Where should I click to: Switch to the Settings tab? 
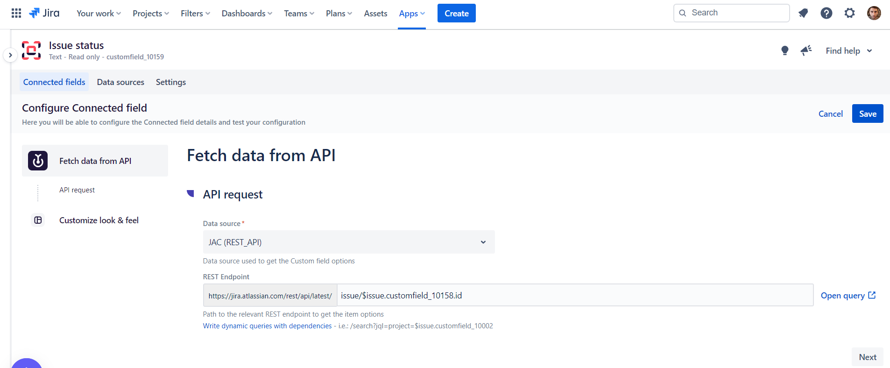click(170, 82)
